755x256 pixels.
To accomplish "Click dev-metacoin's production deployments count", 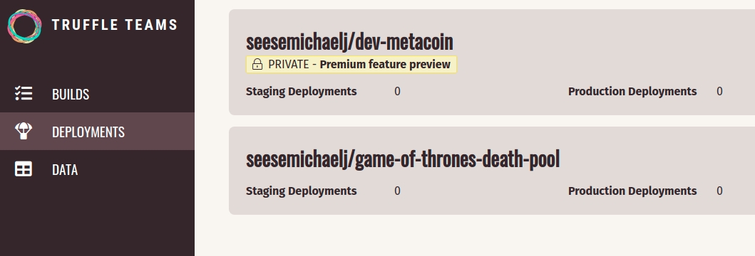I will click(719, 91).
